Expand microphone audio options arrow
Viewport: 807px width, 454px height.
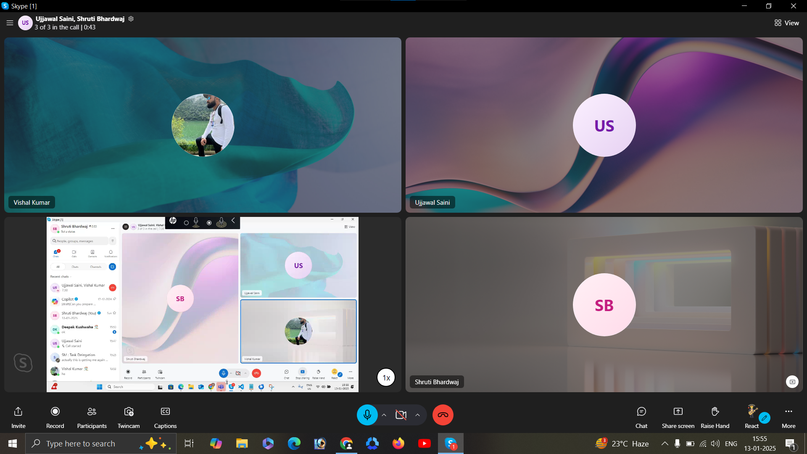pyautogui.click(x=384, y=415)
